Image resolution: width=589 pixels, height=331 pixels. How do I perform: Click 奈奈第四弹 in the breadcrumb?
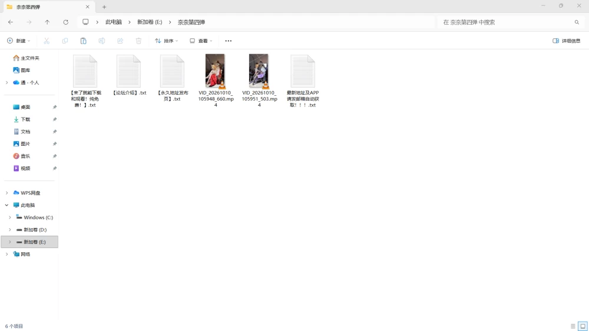(191, 22)
